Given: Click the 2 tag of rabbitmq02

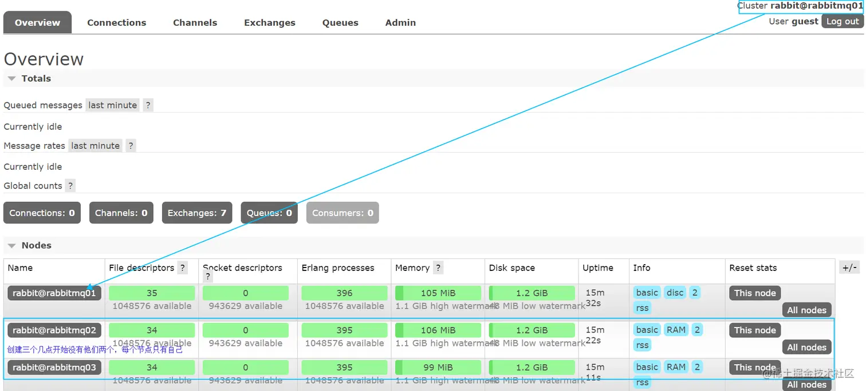Looking at the screenshot, I should [x=697, y=330].
